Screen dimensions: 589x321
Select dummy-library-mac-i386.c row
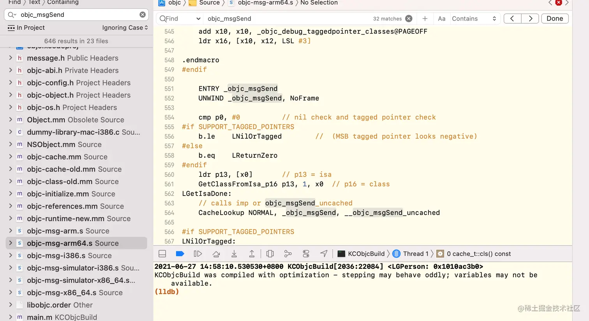pyautogui.click(x=76, y=132)
